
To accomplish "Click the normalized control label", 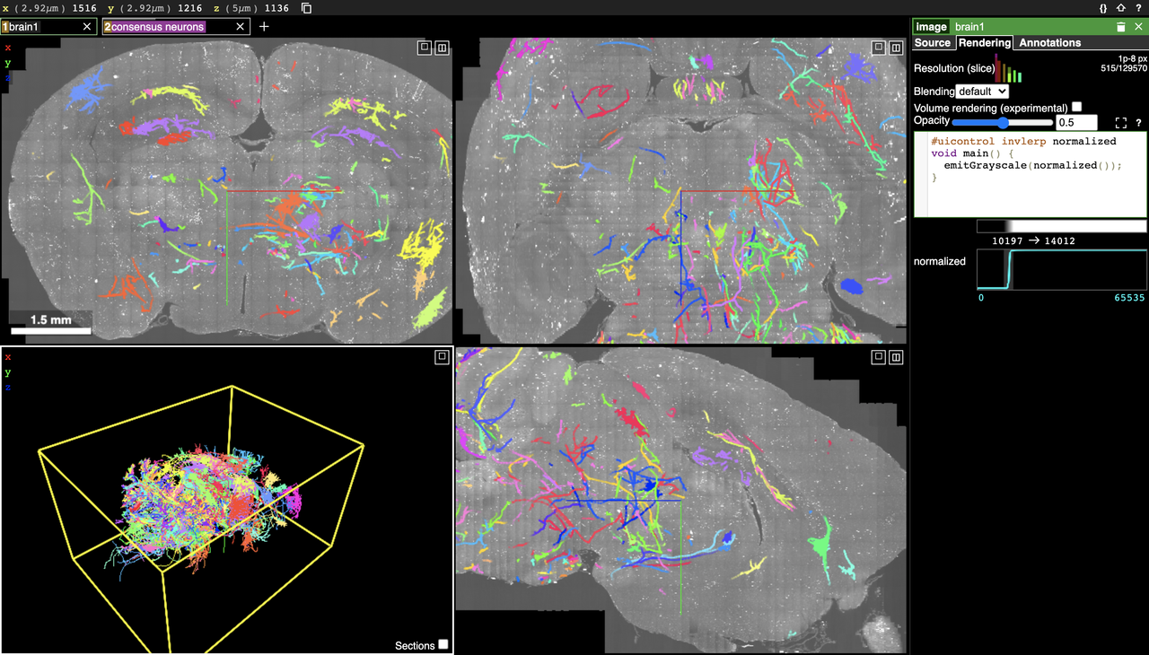I will coord(940,261).
